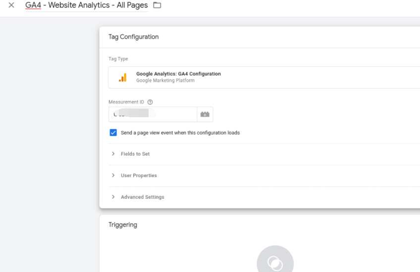Click the Tag Configuration heading
This screenshot has height=272, width=420.
click(x=133, y=37)
